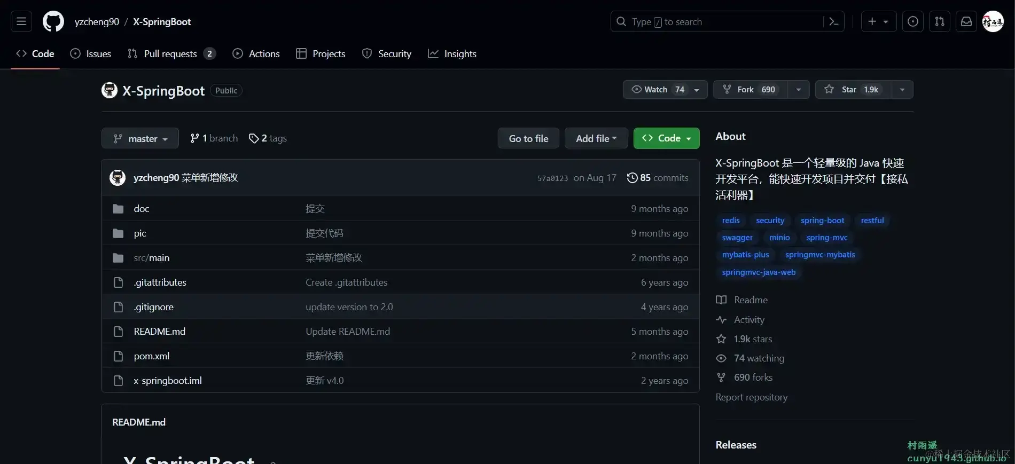The width and height of the screenshot is (1015, 464).
Task: Open the X-SpringBoot breadcrumb link in header
Action: [x=162, y=21]
